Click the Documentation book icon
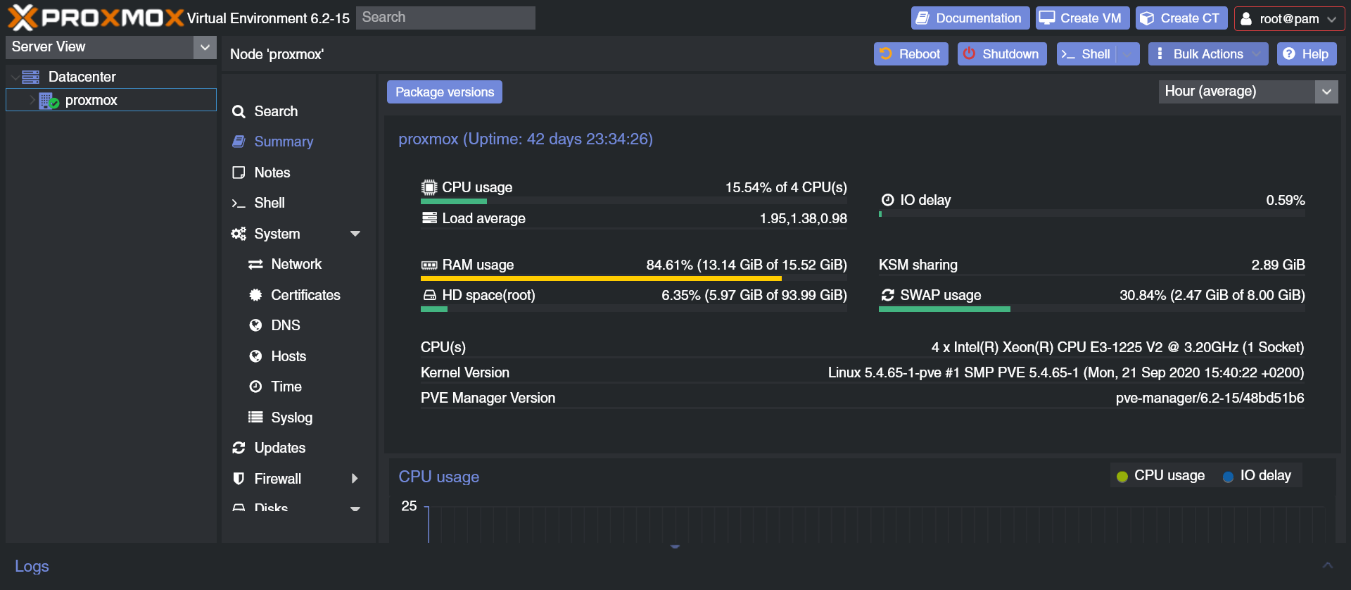1351x590 pixels. [922, 18]
